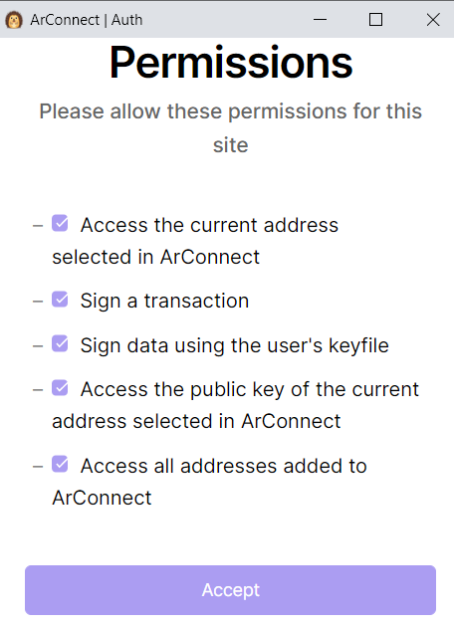
Task: Click the 'Access the current address' label text
Action: point(195,241)
